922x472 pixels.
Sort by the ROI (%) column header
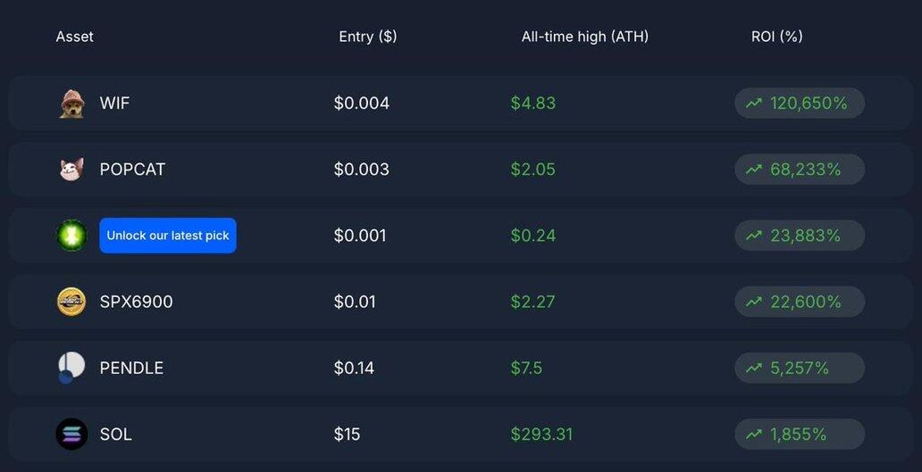pos(777,37)
